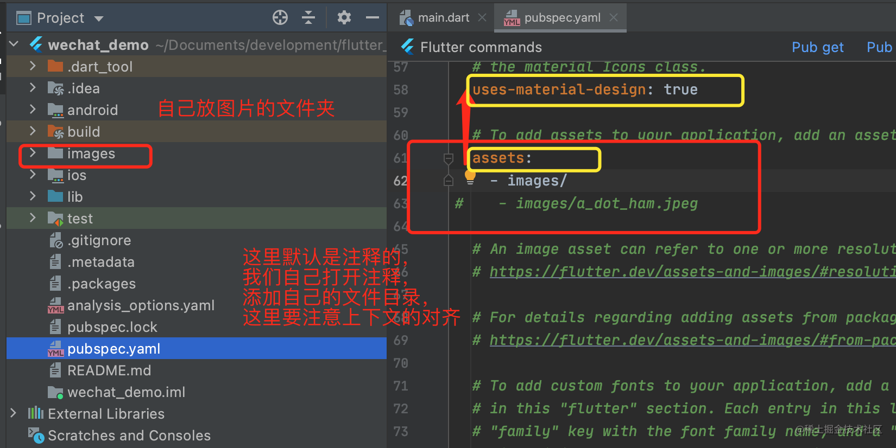Image resolution: width=896 pixels, height=448 pixels.
Task: Click the ios folder icon
Action: point(55,175)
